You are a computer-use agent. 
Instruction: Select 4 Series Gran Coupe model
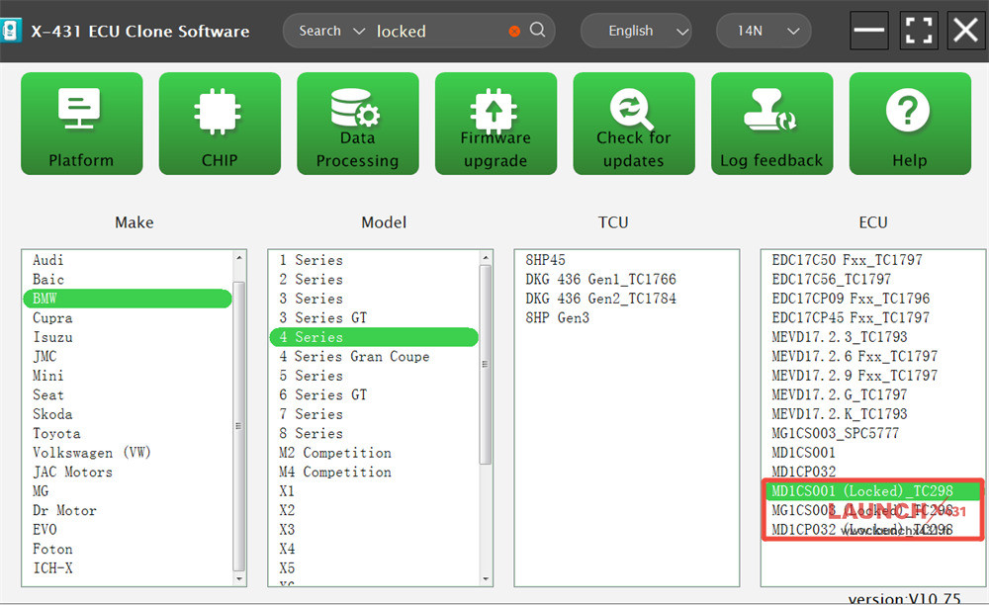tap(354, 357)
